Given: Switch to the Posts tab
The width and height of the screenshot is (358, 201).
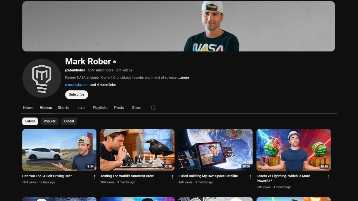Looking at the screenshot, I should pyautogui.click(x=119, y=108).
